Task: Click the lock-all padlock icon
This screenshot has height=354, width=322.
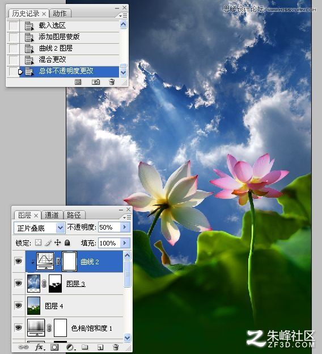Action: click(x=67, y=243)
